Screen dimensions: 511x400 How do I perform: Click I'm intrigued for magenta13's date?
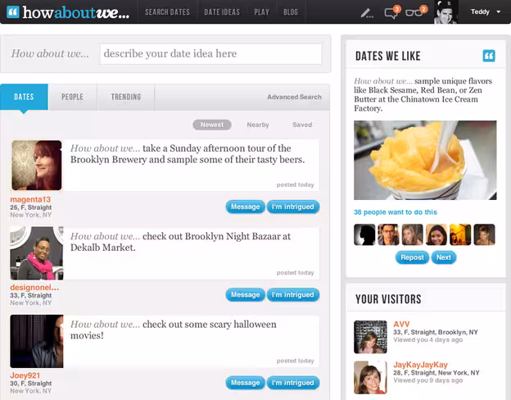tap(292, 207)
